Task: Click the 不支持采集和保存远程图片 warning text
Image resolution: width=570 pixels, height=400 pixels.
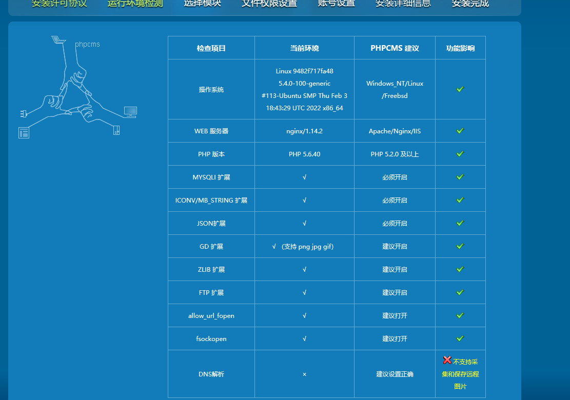Action: (x=460, y=374)
